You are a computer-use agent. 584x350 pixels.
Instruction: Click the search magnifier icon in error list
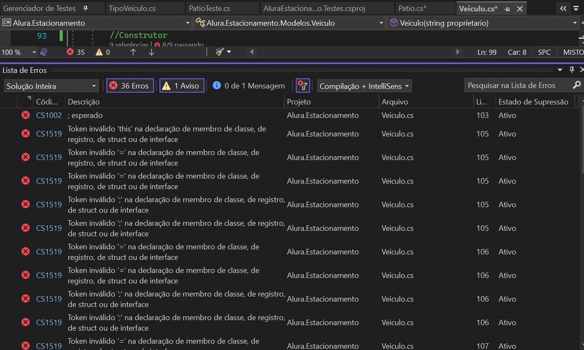576,85
